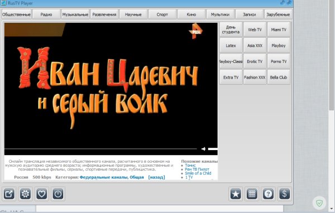This screenshot has height=213, width=335.
Task: Open the star favorites icon
Action: click(236, 194)
